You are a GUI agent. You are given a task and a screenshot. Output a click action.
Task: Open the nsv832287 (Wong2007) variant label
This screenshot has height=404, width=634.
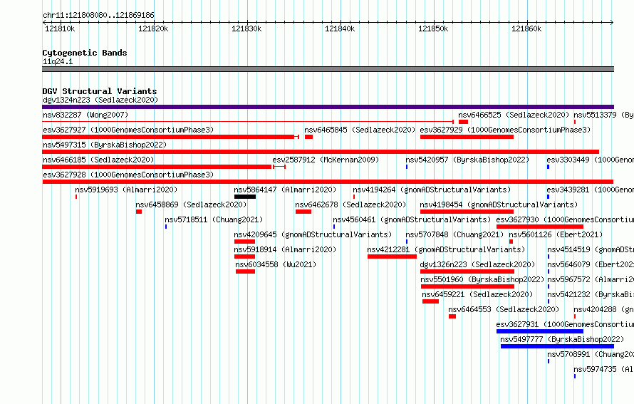[x=85, y=115]
